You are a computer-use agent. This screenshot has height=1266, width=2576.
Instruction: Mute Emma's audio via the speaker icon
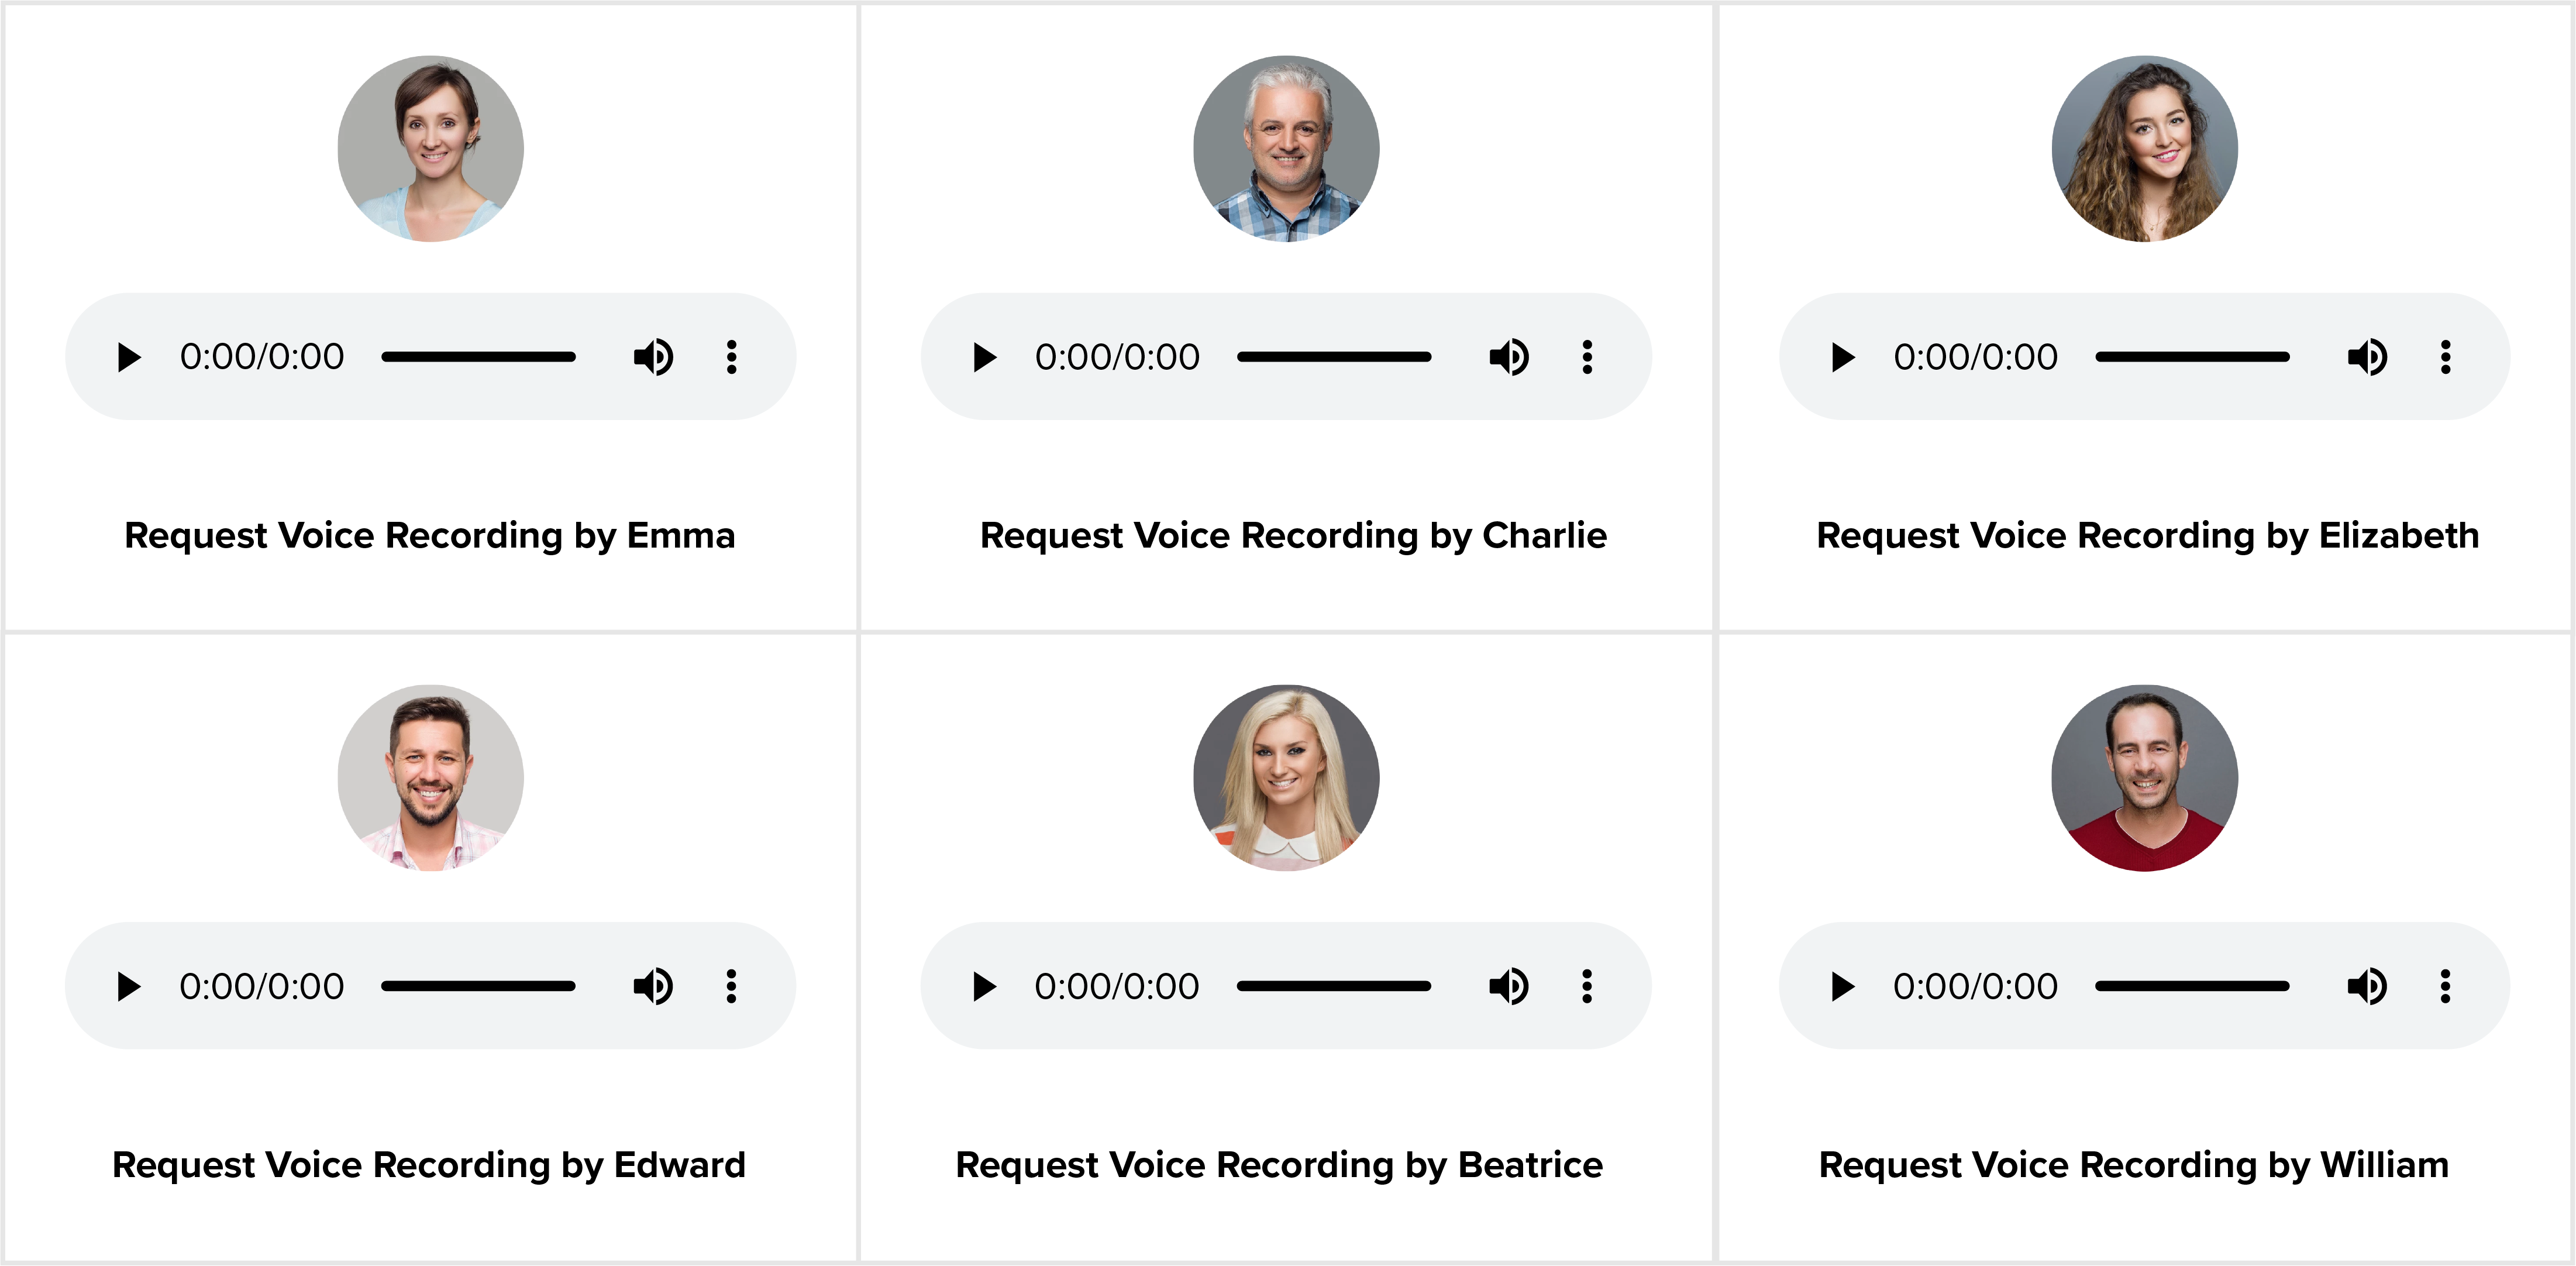point(652,356)
